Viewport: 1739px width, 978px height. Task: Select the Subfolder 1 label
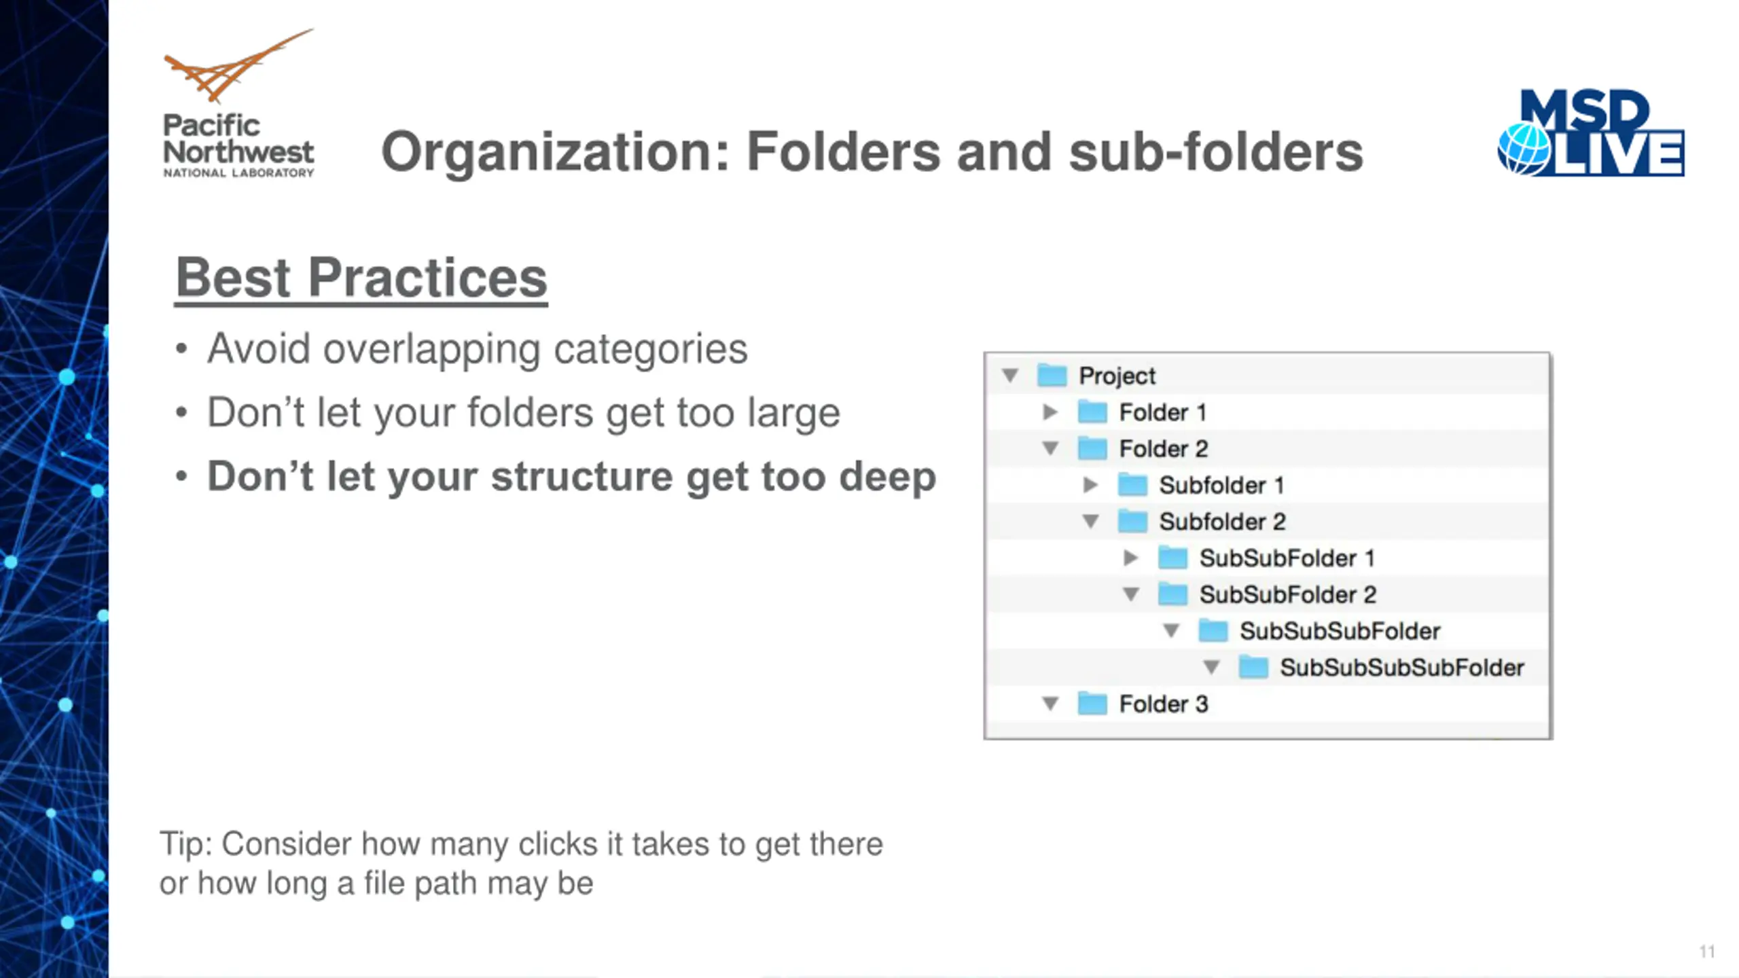[x=1221, y=486]
